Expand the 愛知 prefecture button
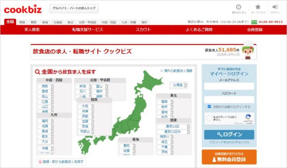 (128, 146)
